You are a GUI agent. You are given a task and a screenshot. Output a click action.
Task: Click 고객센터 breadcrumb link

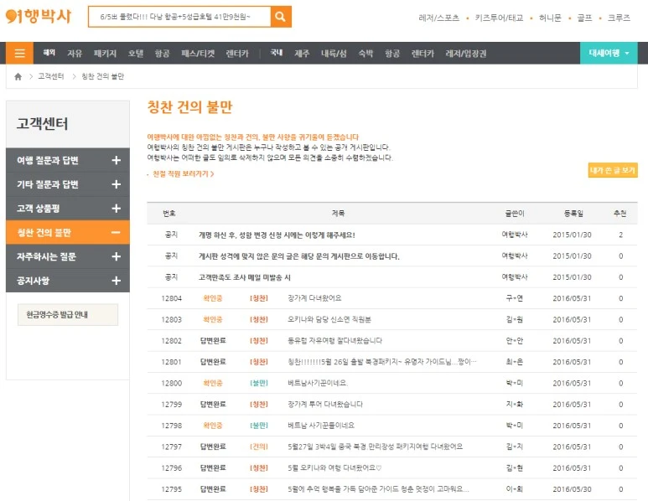click(x=51, y=76)
